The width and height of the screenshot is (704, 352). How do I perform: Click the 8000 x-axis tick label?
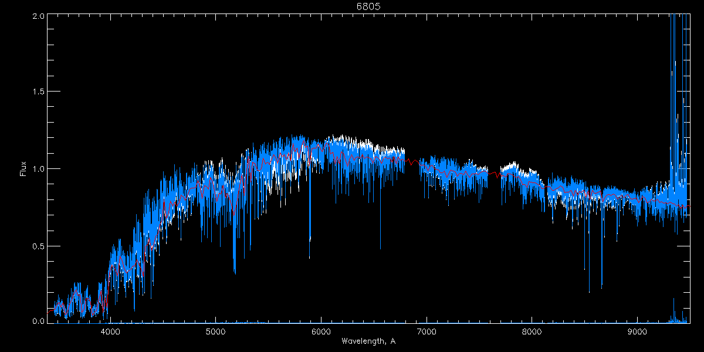(532, 330)
